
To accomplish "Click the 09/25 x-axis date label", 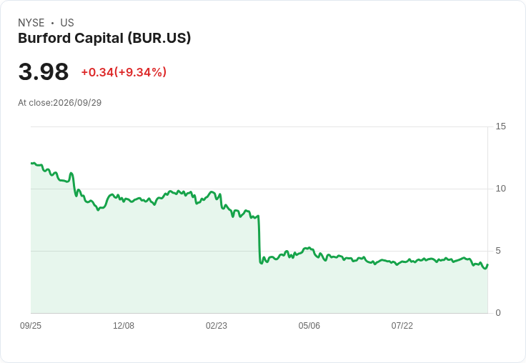I will pyautogui.click(x=31, y=325).
